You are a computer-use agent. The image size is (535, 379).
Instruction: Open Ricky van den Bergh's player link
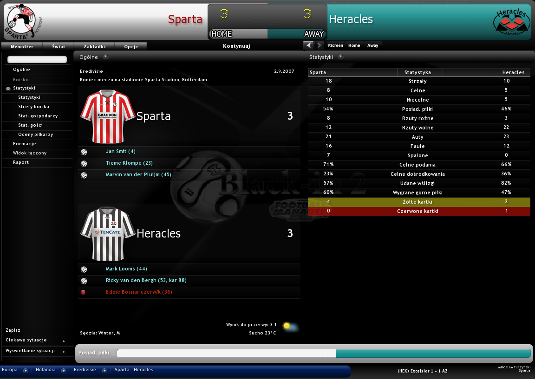(146, 281)
